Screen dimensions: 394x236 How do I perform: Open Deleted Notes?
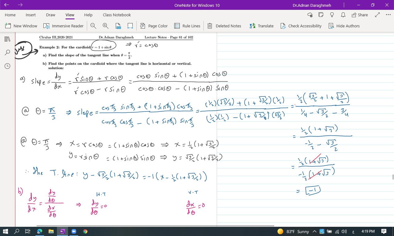pyautogui.click(x=224, y=26)
